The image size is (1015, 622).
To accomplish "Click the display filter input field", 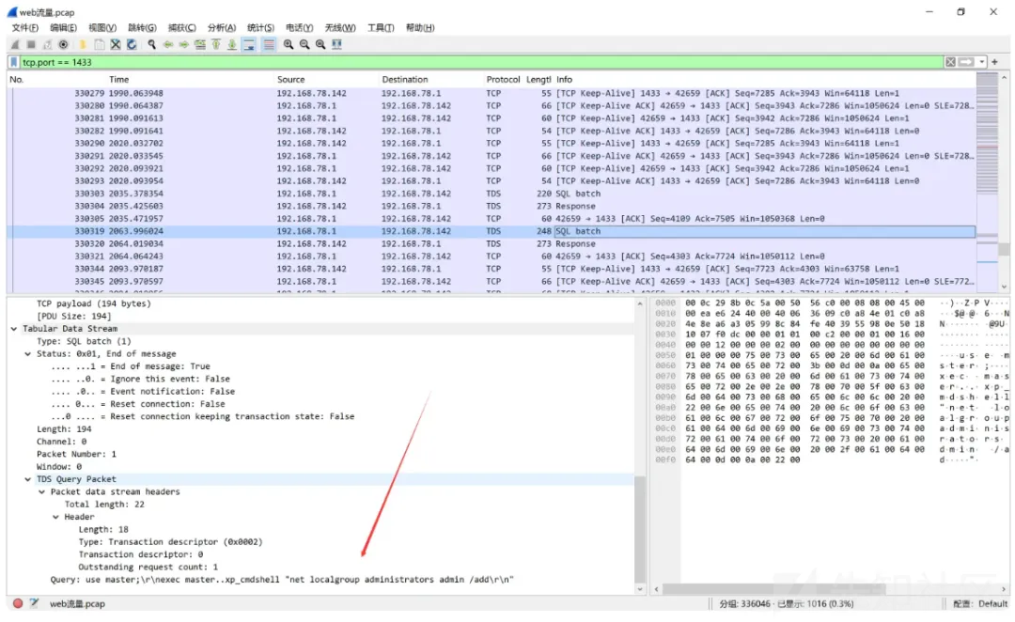I will coord(470,62).
